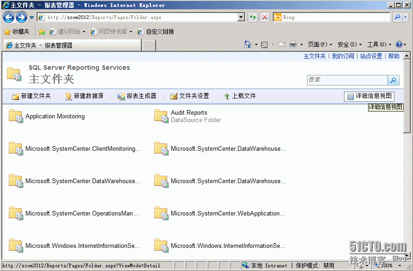This screenshot has height=271, width=413.
Task: Click the vertical scrollbar up arrow
Action: [x=407, y=56]
